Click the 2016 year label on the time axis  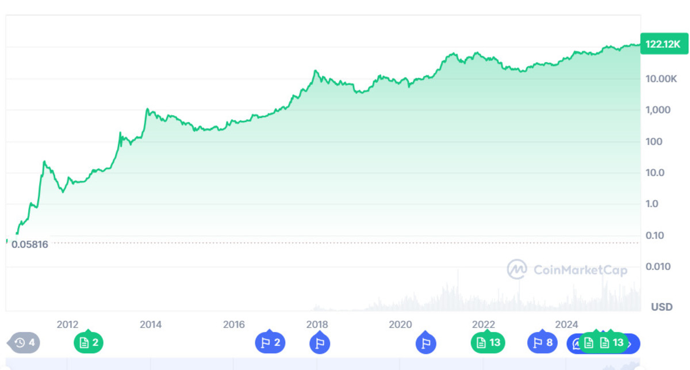[234, 325]
